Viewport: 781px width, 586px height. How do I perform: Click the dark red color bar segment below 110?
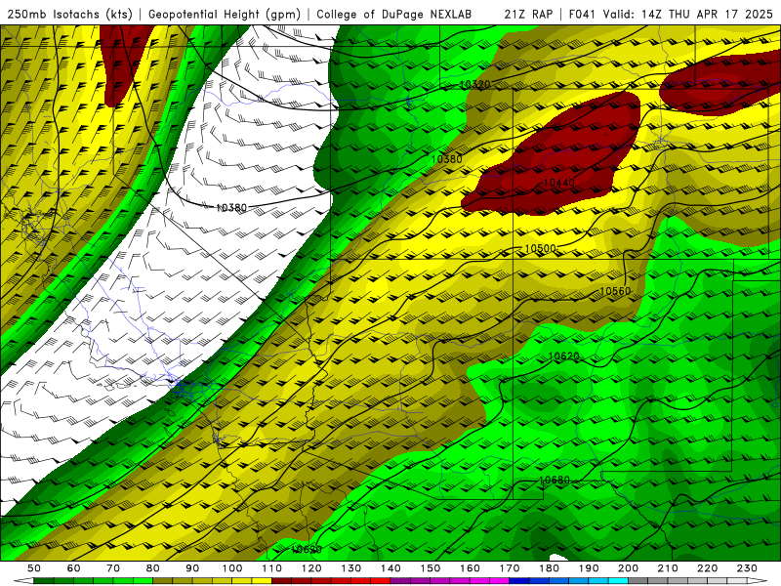[x=282, y=581]
